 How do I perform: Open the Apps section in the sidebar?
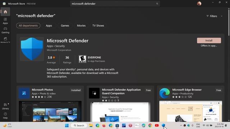pos(5,21)
